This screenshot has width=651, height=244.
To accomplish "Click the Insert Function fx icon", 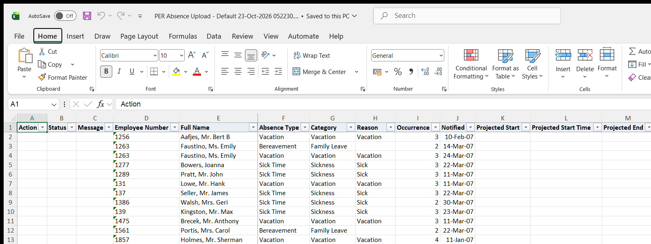I will pyautogui.click(x=100, y=104).
